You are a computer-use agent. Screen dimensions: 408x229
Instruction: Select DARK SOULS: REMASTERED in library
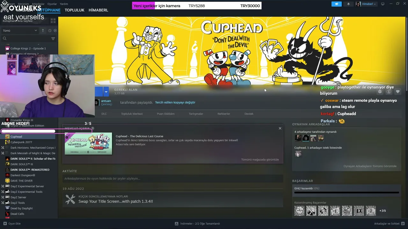[x=30, y=170]
